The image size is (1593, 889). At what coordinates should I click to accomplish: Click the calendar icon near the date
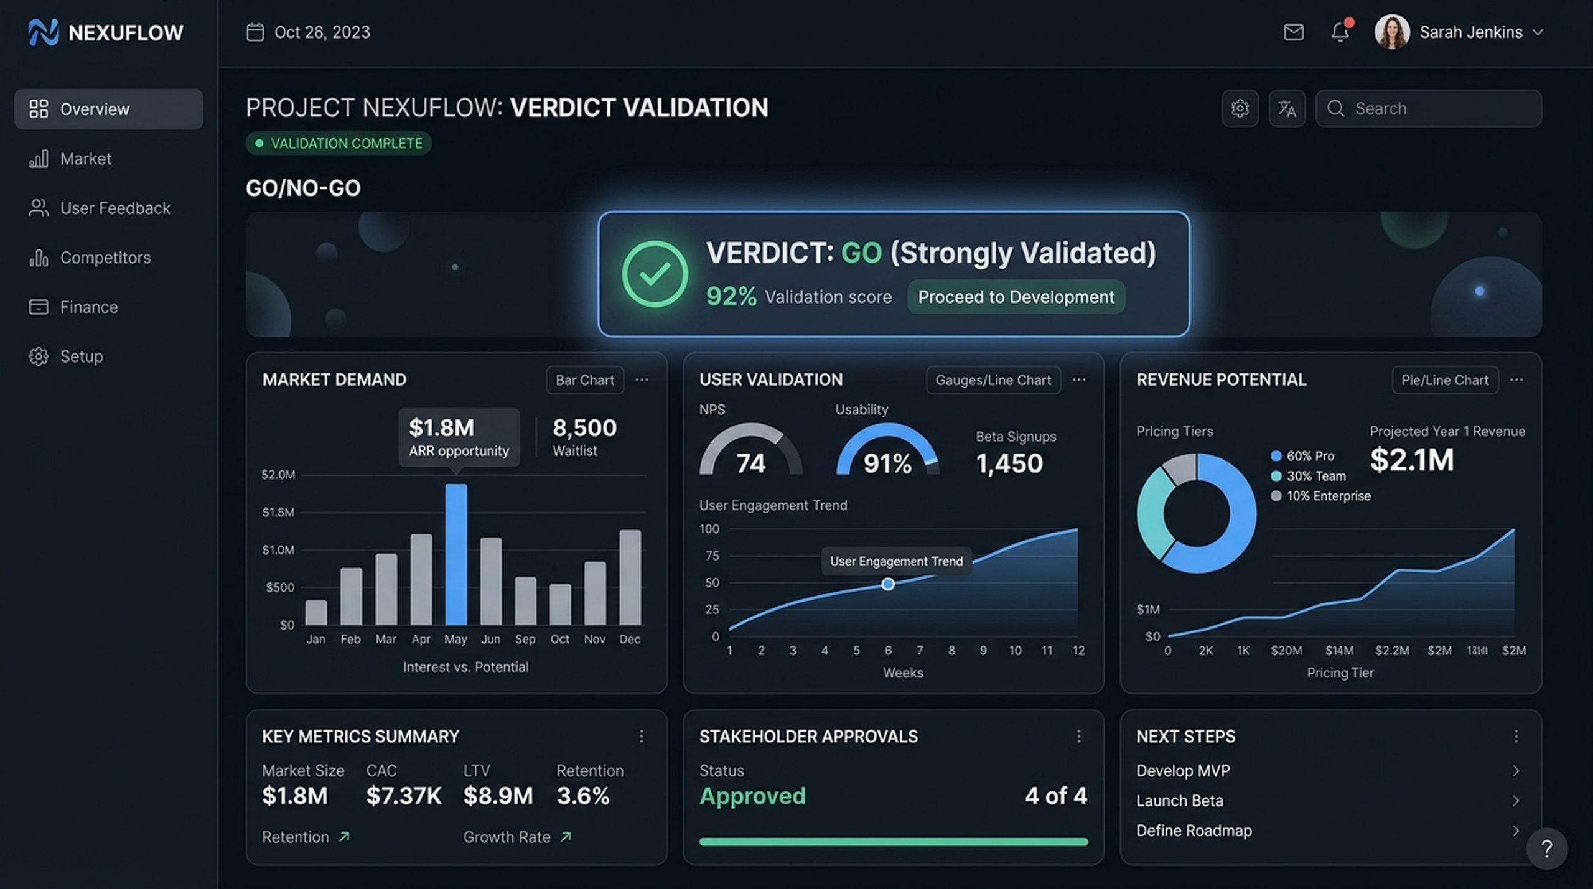point(255,32)
